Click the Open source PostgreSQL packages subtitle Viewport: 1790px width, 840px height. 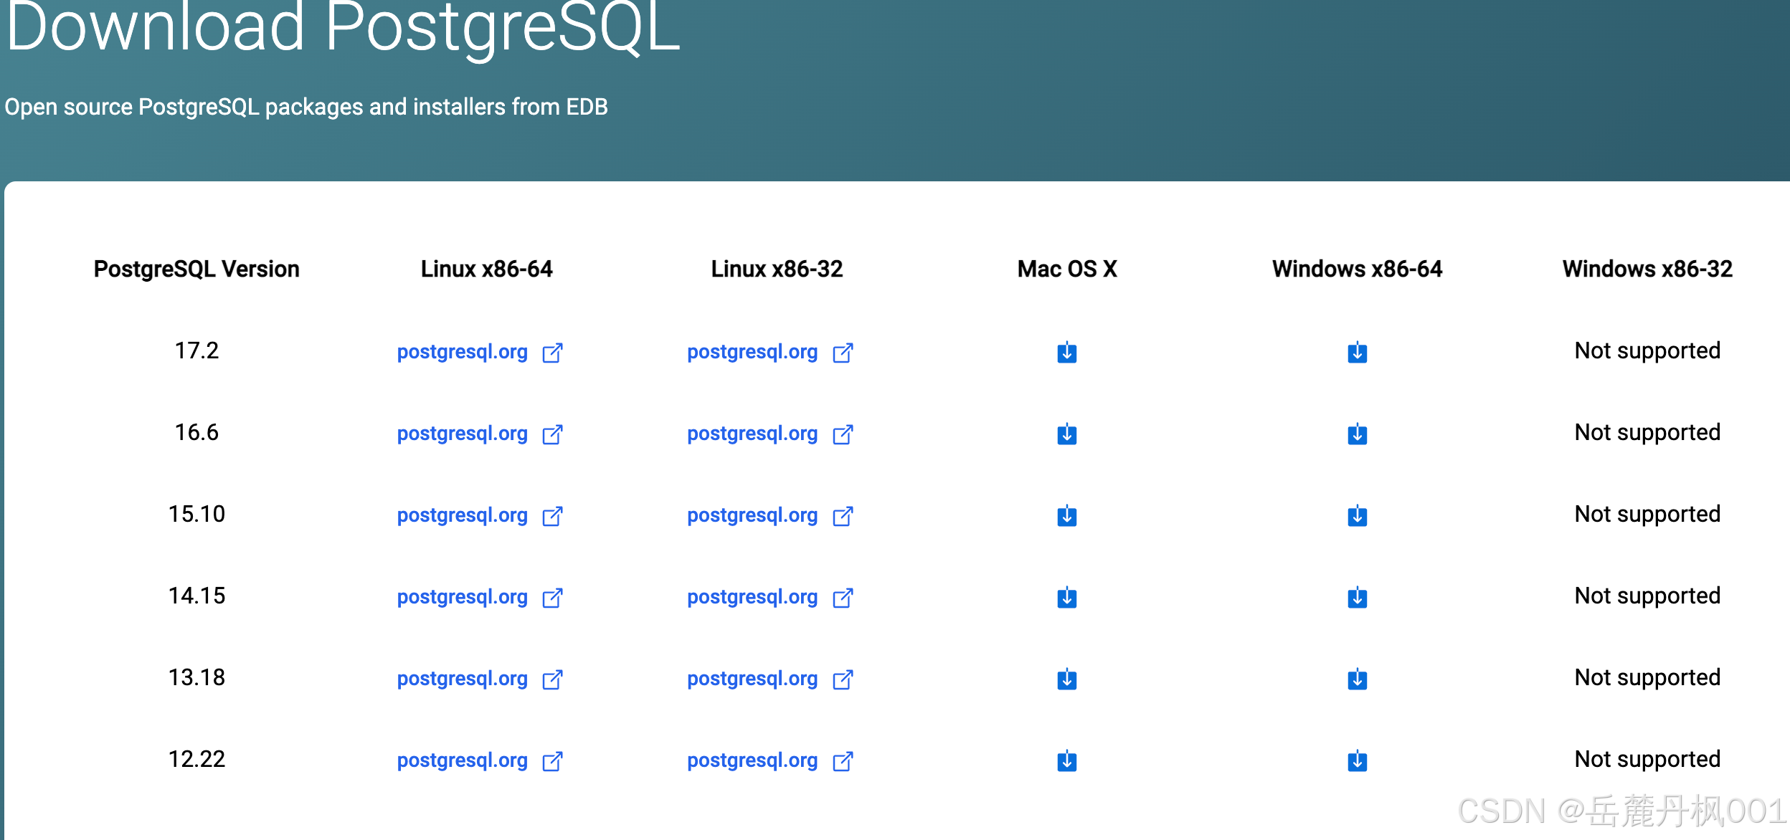(x=306, y=107)
